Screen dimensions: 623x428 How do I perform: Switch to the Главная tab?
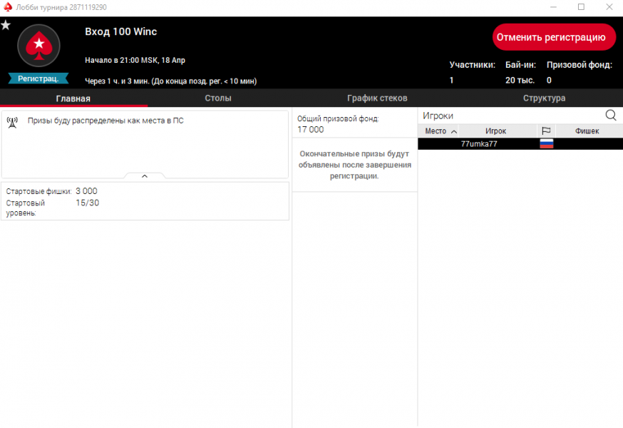coord(73,98)
